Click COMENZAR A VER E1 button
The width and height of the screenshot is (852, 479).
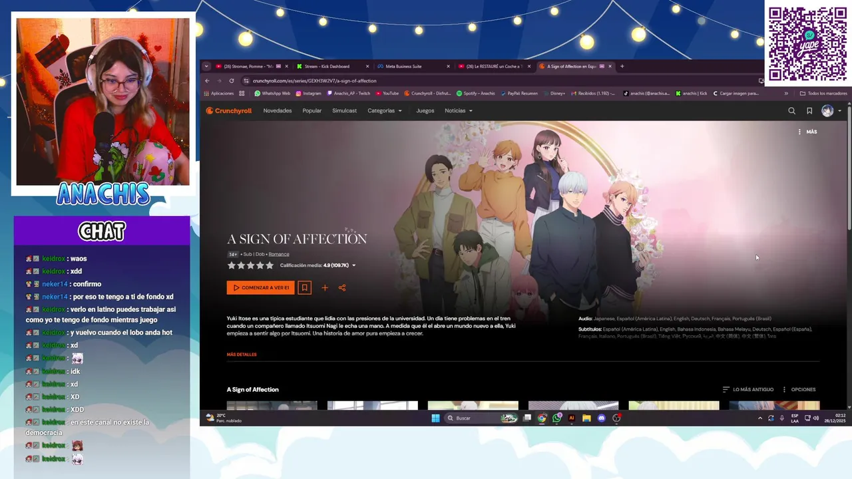coord(260,287)
